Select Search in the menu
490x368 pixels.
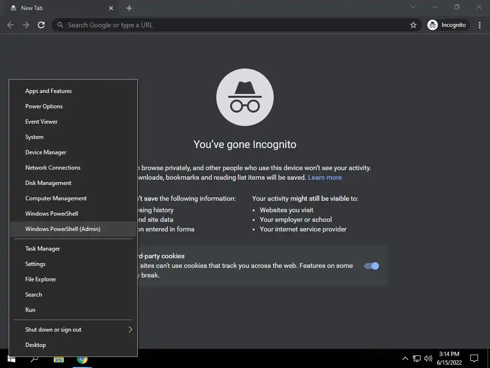tap(73, 295)
